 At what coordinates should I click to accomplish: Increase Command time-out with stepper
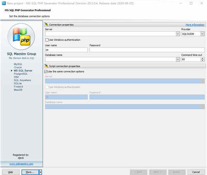(202, 58)
